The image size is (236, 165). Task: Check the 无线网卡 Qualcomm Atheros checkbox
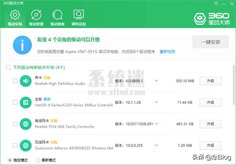click(x=15, y=145)
